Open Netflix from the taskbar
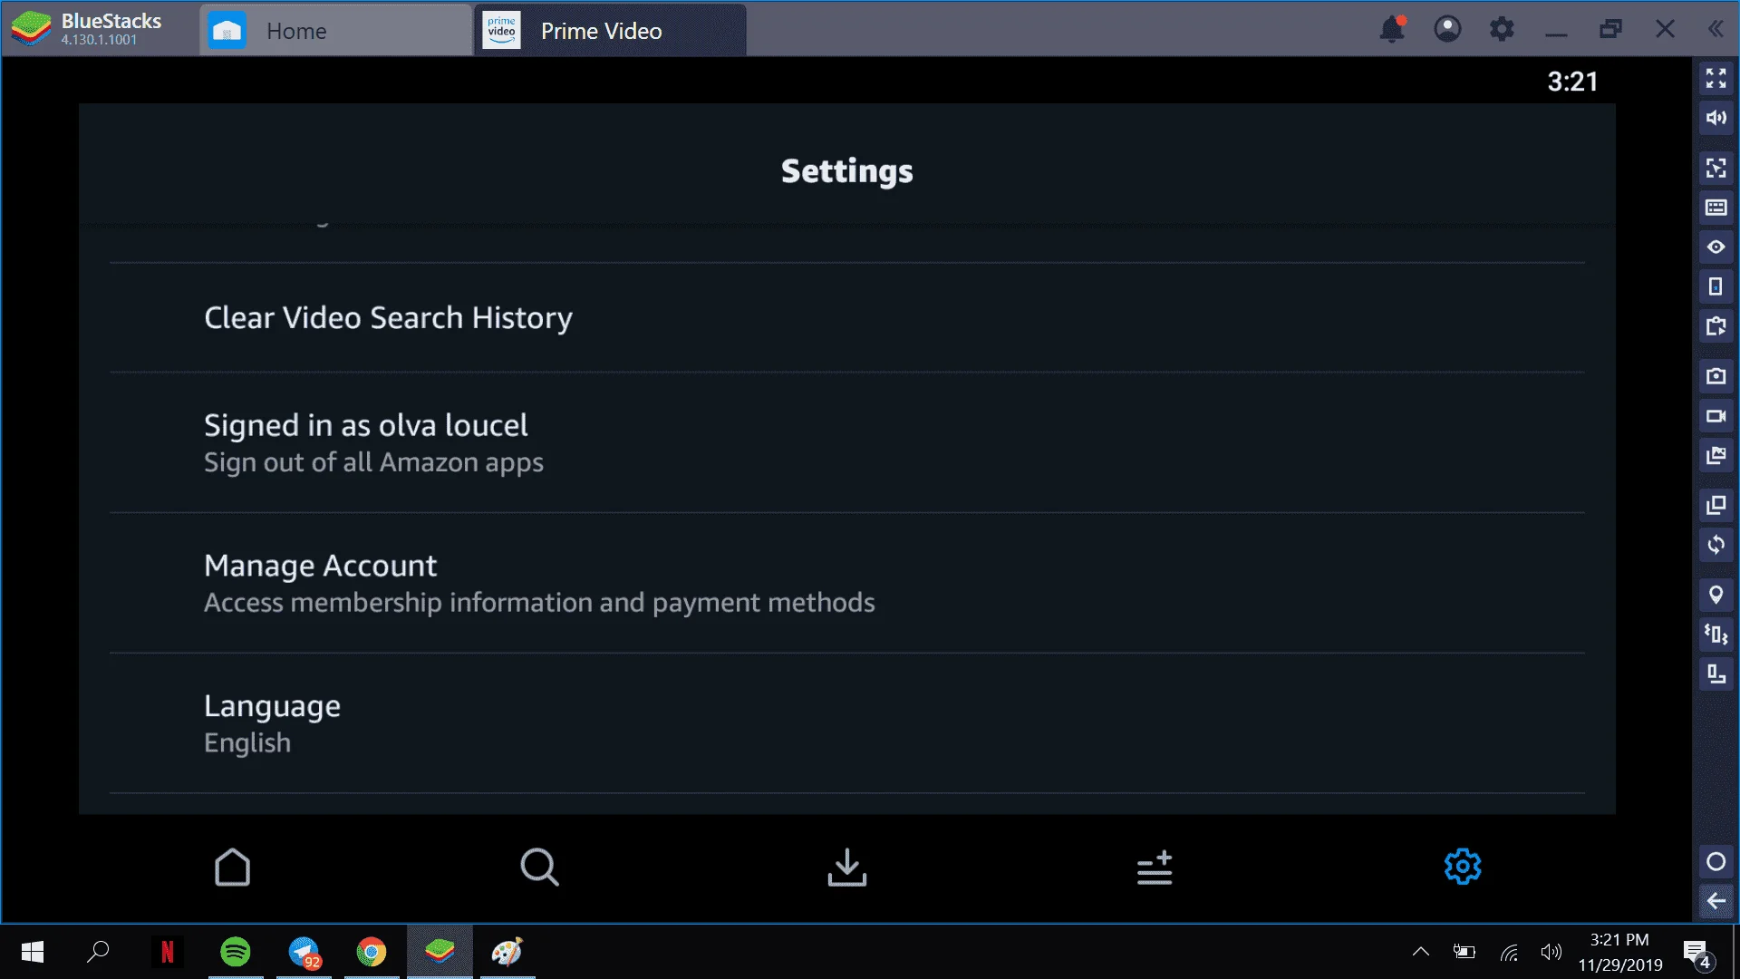The width and height of the screenshot is (1740, 979). point(168,952)
